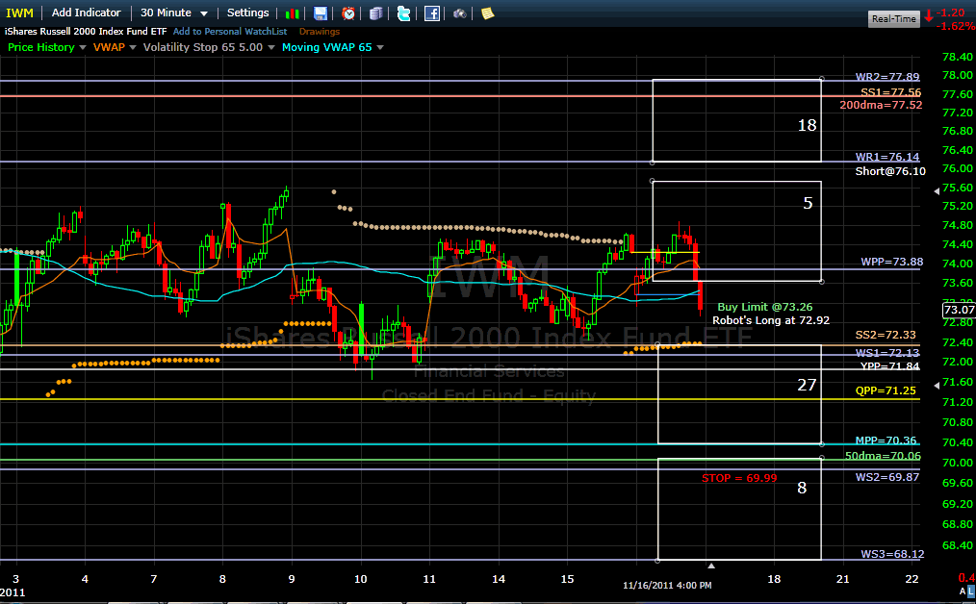Viewport: 976px width, 604px height.
Task: Click the 11/16/2011 4:00 PM date label
Action: click(x=667, y=586)
